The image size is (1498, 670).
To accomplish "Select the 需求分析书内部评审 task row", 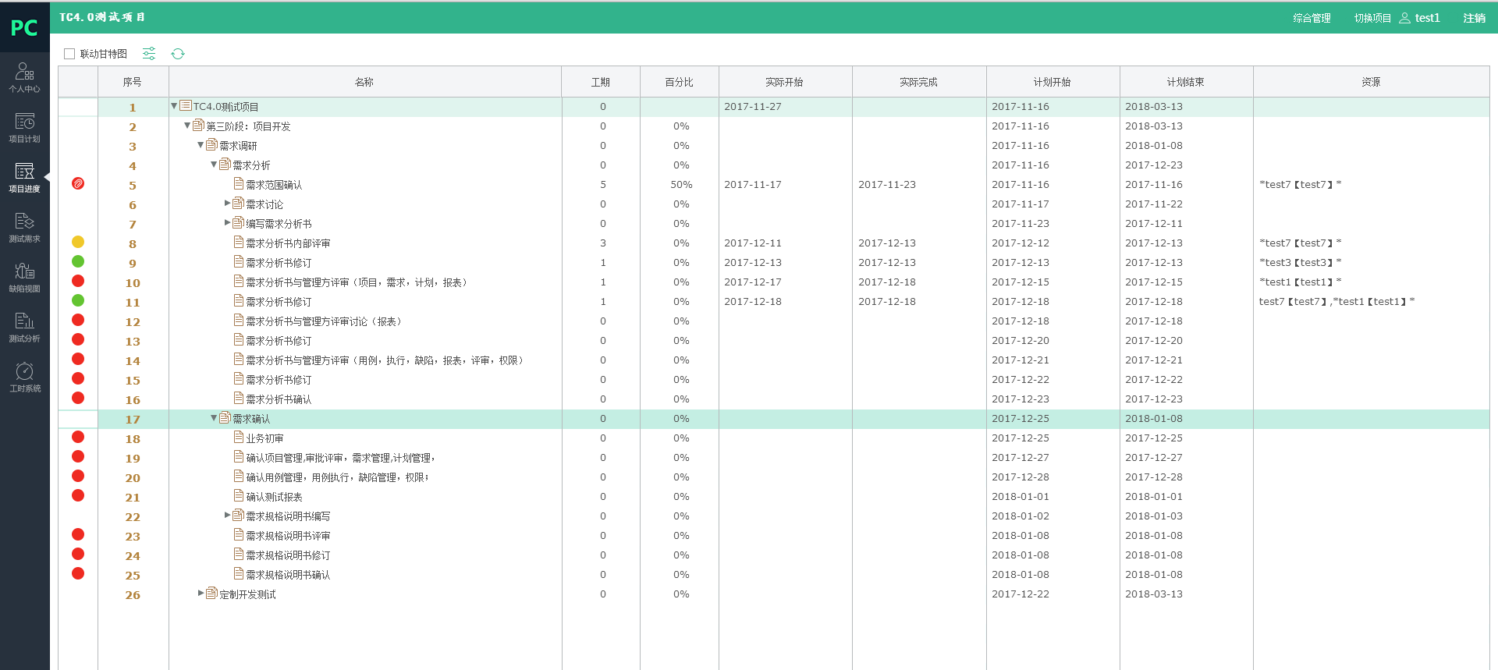I will 288,243.
